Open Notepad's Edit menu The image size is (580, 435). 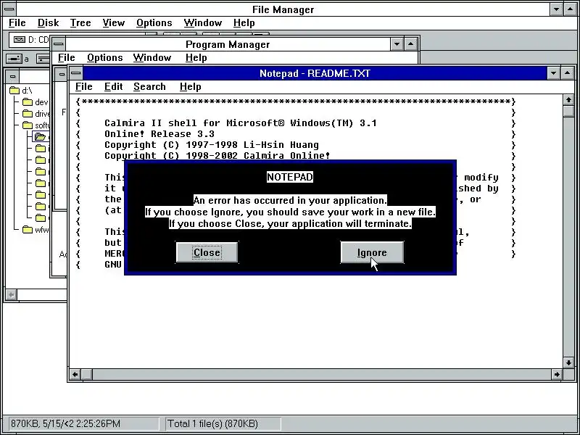click(113, 86)
